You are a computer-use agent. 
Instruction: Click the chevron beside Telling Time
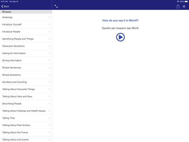(49, 118)
